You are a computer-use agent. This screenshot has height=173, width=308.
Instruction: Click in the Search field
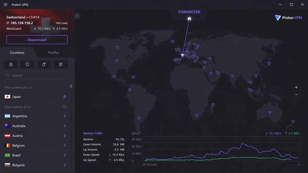point(36,75)
